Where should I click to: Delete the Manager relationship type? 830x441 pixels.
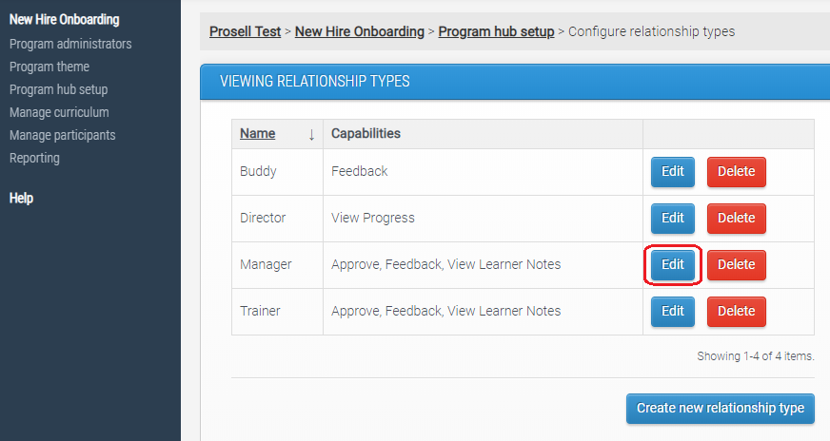736,265
